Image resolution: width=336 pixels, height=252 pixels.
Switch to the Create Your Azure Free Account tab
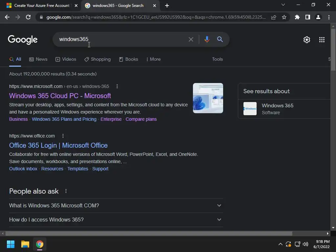pos(40,6)
